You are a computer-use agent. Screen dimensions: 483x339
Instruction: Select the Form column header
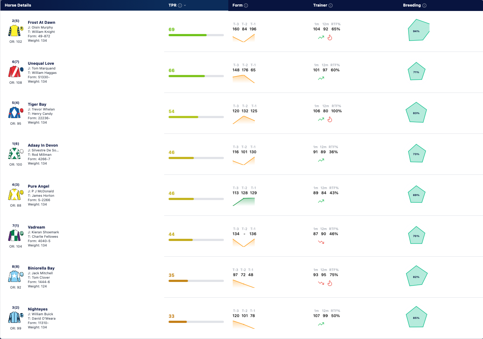pos(237,5)
